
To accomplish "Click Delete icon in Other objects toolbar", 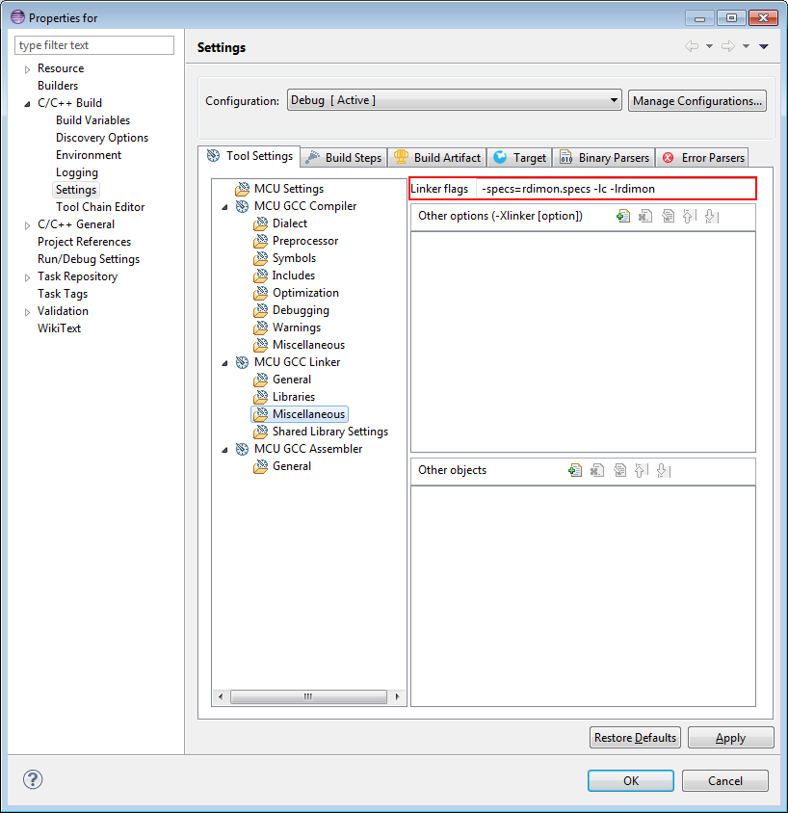I will pyautogui.click(x=597, y=471).
